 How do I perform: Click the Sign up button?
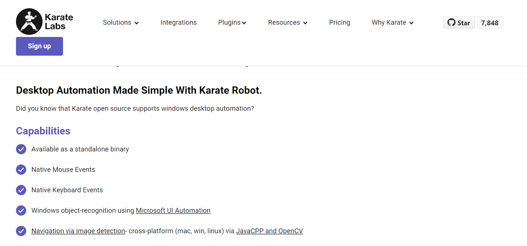40,46
